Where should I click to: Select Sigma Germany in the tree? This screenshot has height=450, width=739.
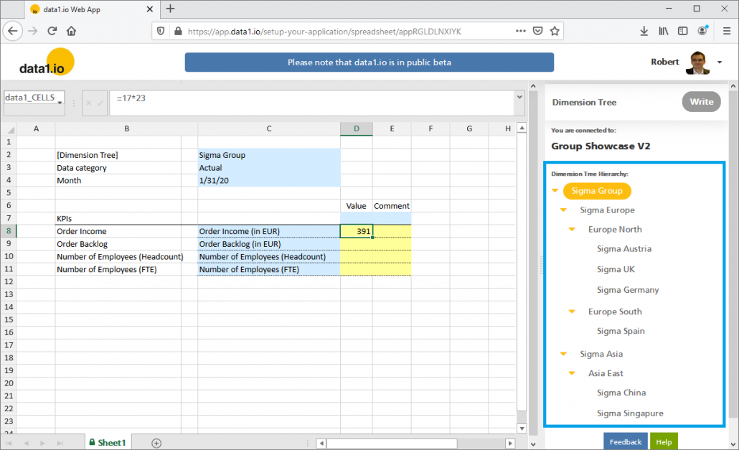628,290
